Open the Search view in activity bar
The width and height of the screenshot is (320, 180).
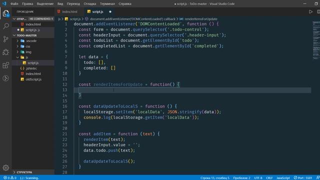pyautogui.click(x=5, y=26)
